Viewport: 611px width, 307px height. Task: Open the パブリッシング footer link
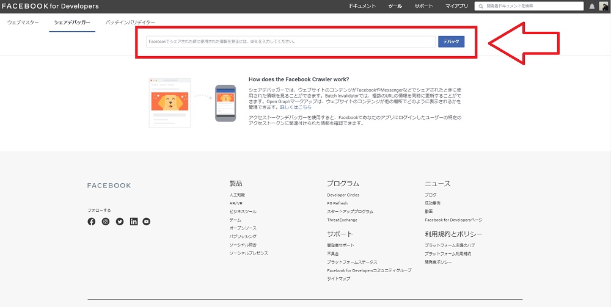pyautogui.click(x=243, y=237)
